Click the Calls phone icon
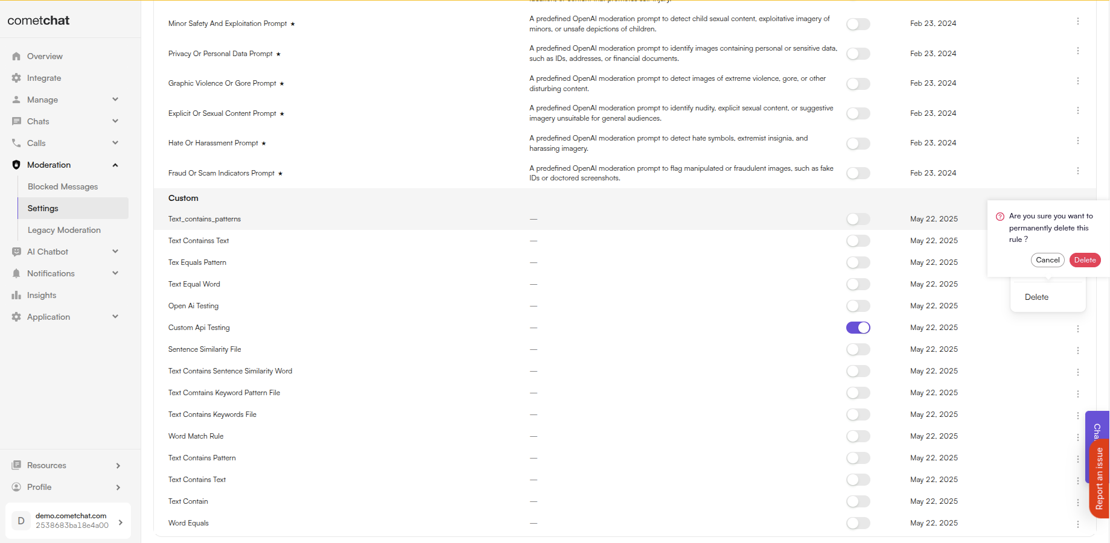 16,143
